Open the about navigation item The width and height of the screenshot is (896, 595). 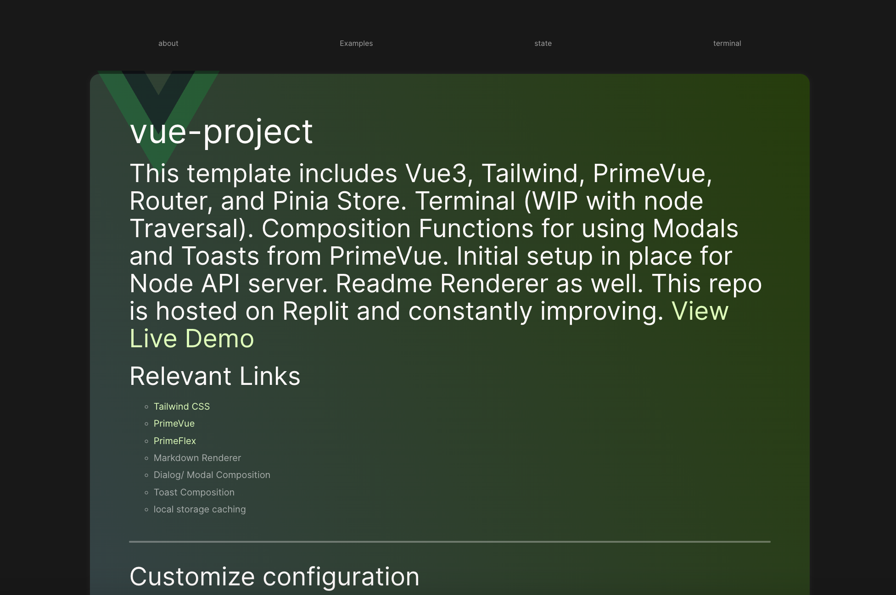click(168, 44)
